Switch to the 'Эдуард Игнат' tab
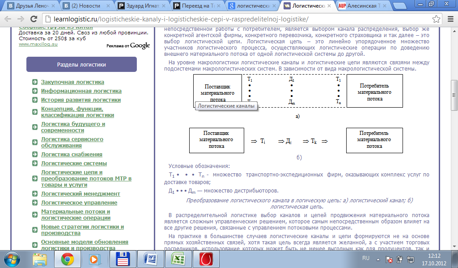The width and height of the screenshot is (458, 268). pos(141,5)
